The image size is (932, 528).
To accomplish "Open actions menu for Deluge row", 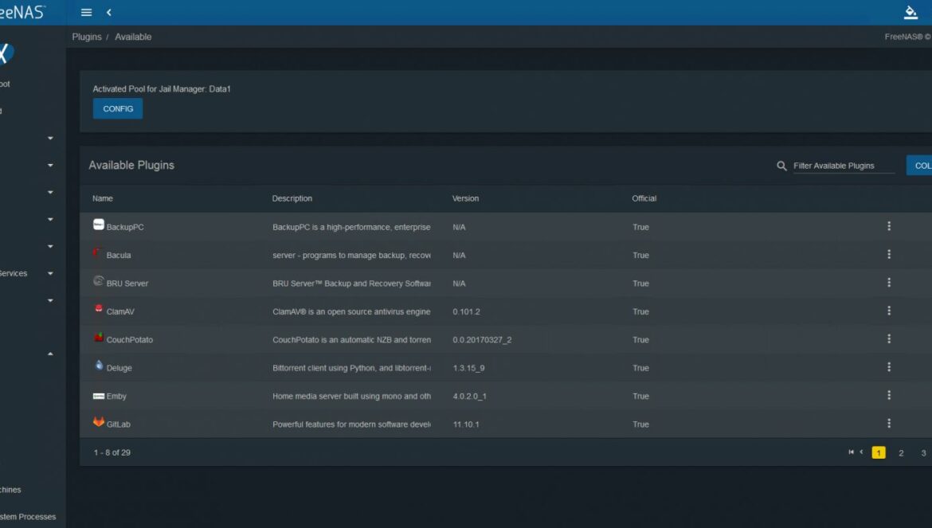I will coord(889,367).
